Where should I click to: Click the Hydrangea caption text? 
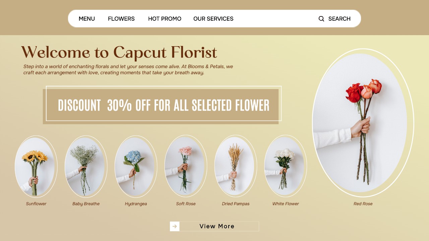(136, 204)
